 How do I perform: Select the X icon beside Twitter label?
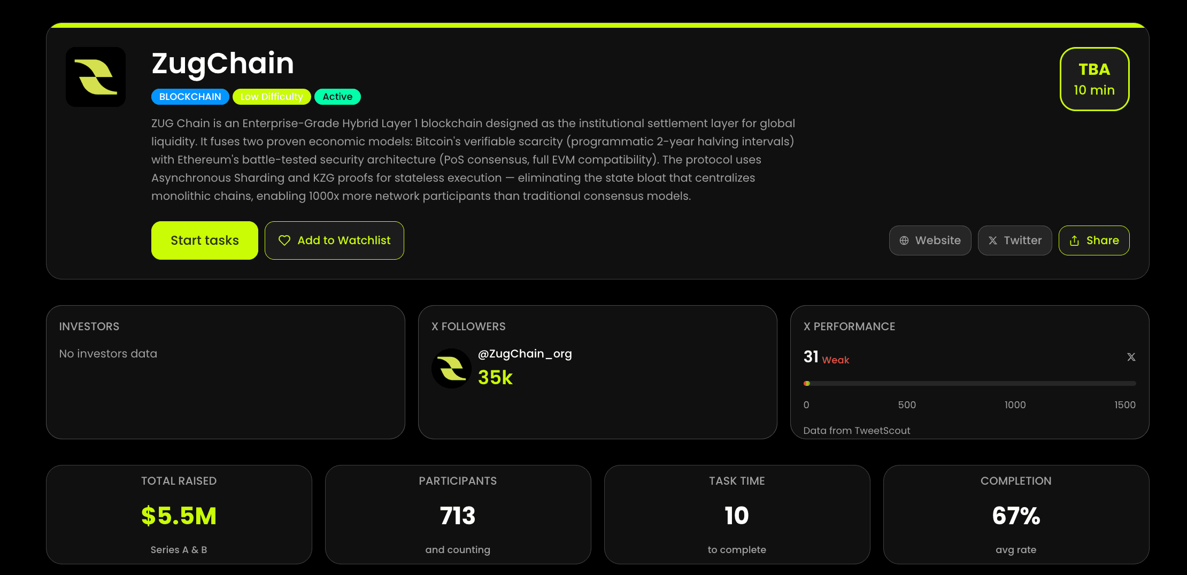993,240
